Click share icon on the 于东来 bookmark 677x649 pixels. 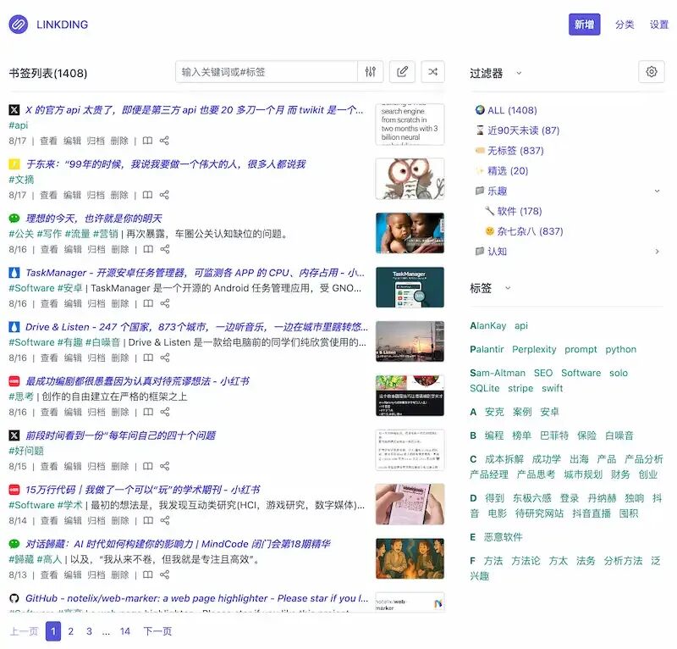tap(164, 195)
